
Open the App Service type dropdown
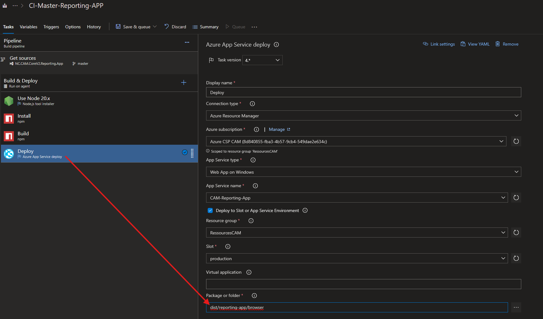pos(363,172)
